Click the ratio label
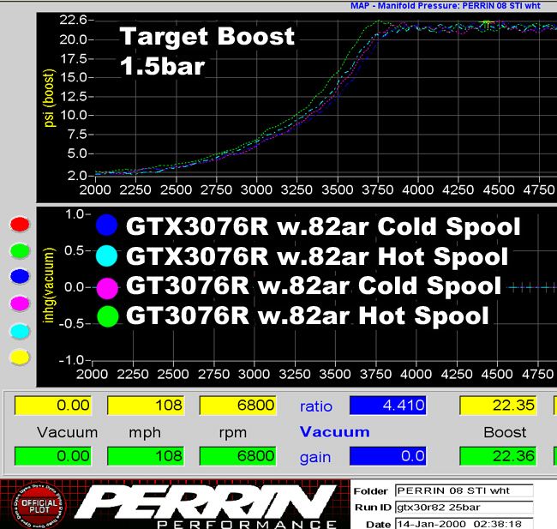557x529 pixels. click(x=316, y=406)
